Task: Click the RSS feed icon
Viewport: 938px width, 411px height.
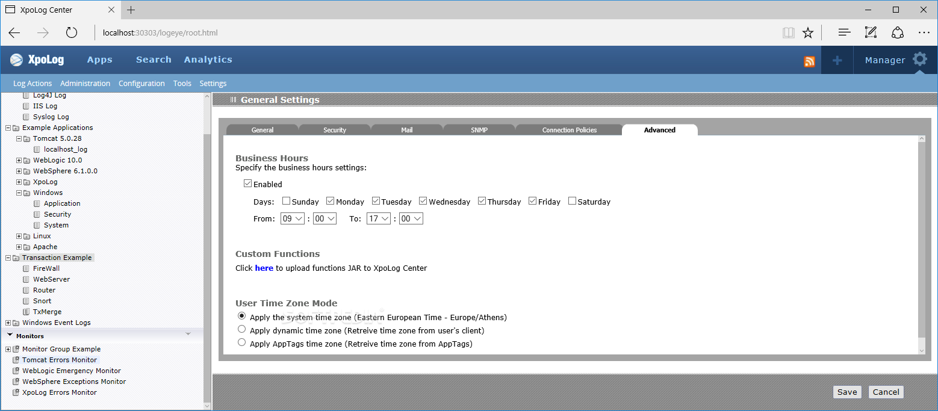Action: coord(809,61)
